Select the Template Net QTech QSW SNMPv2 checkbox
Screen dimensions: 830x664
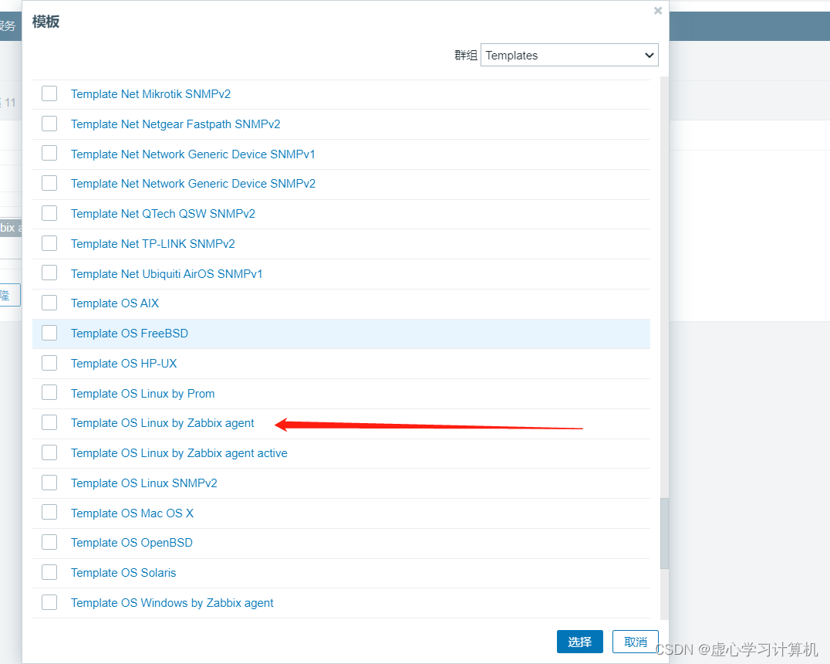pyautogui.click(x=49, y=214)
